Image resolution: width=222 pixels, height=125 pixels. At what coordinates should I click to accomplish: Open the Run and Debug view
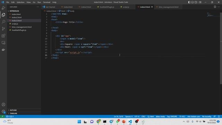tap(3, 8)
